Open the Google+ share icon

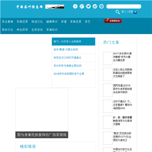click(82, 6)
